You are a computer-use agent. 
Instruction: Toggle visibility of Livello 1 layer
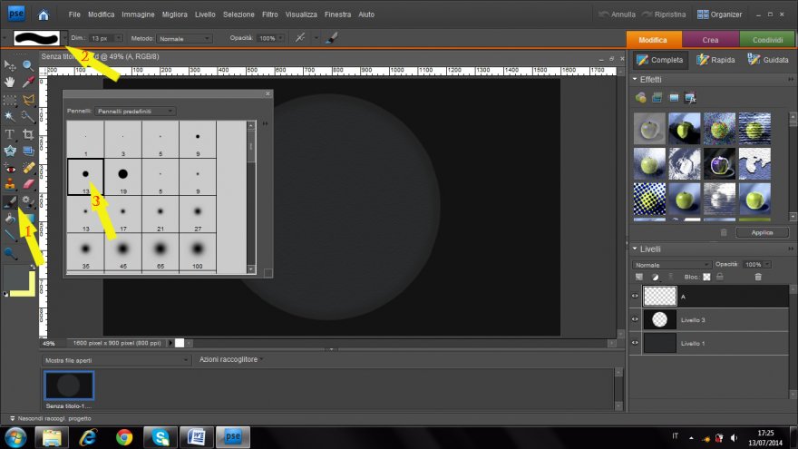(636, 343)
